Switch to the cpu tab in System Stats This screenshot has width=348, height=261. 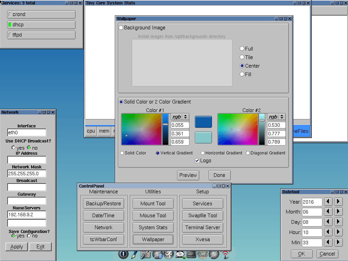(x=91, y=131)
